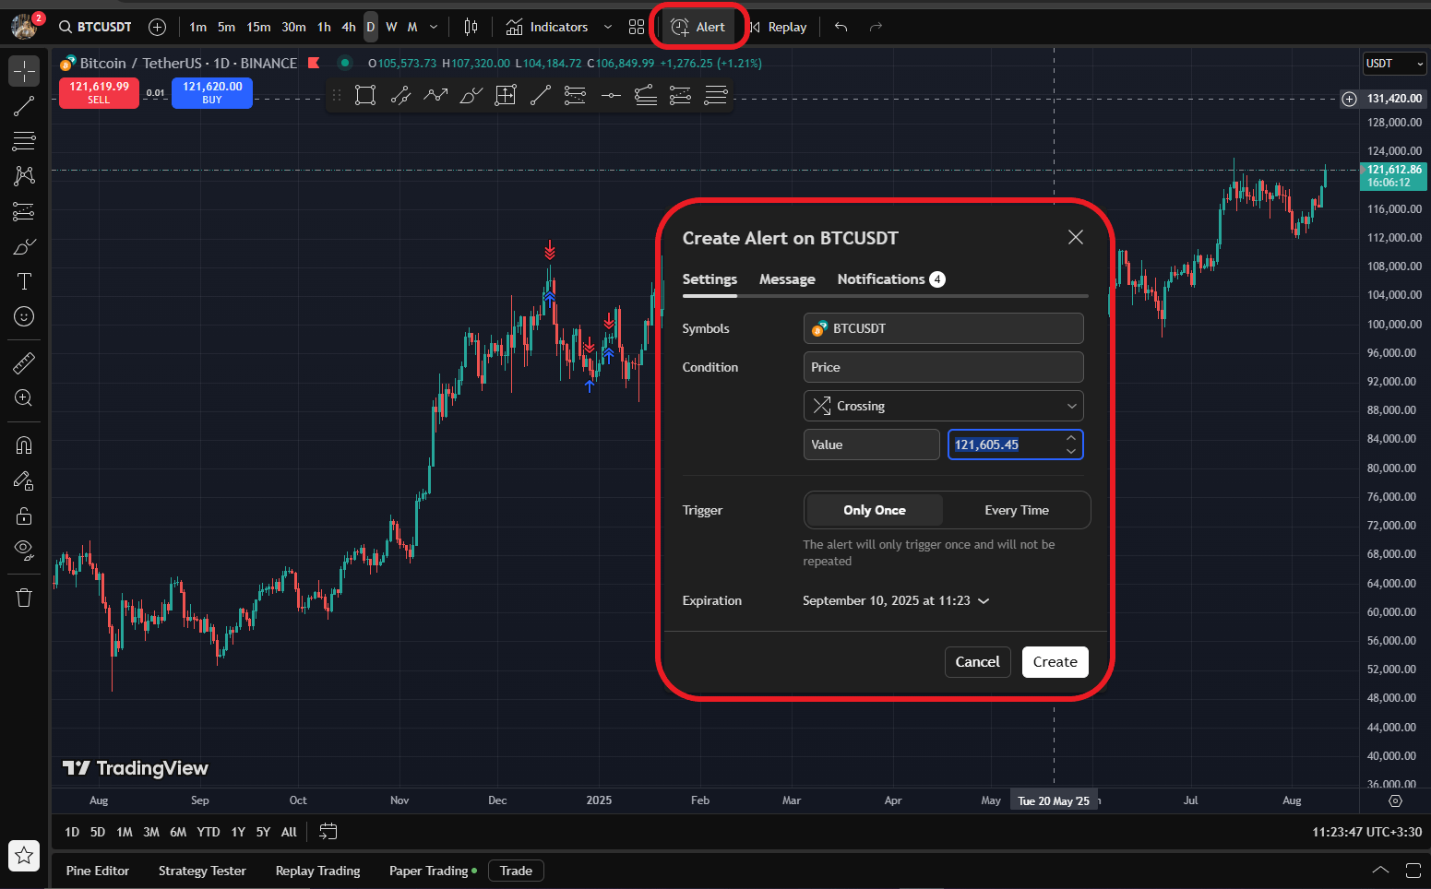Image resolution: width=1431 pixels, height=889 pixels.
Task: Select Every Time trigger option
Action: point(1017,510)
